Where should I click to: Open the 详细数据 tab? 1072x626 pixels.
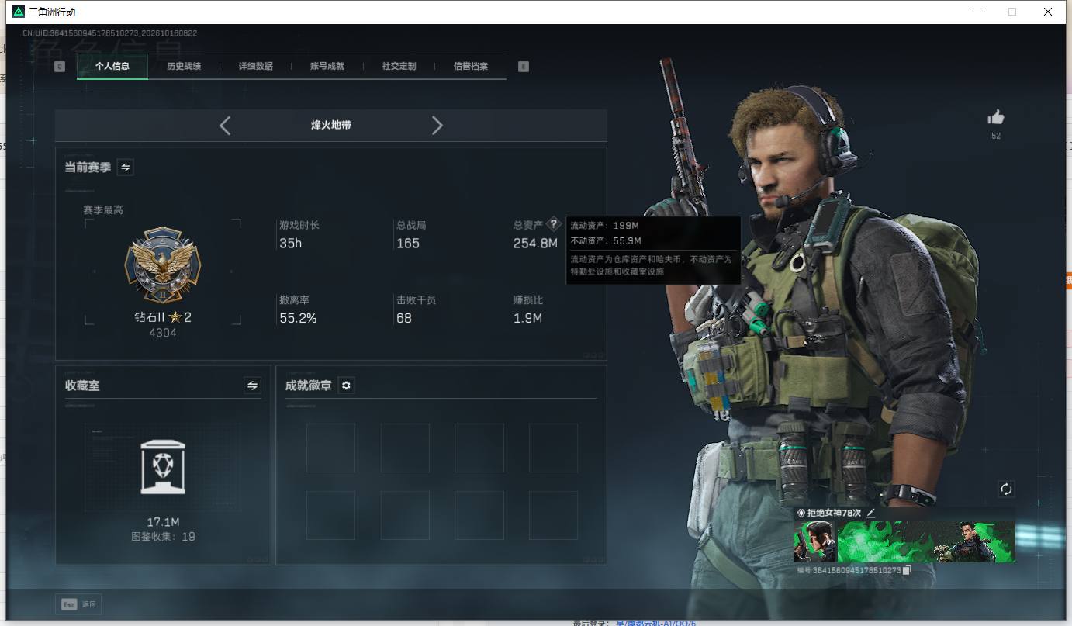[256, 67]
